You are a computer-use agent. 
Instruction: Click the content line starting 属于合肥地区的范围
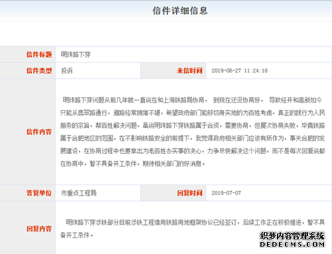click(193, 139)
